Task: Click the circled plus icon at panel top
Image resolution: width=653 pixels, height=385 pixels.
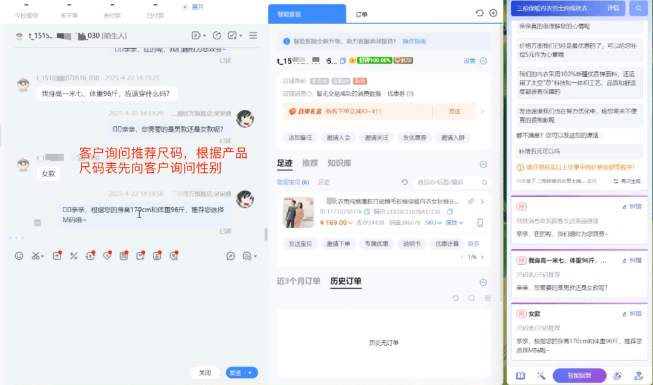Action: pos(493,13)
